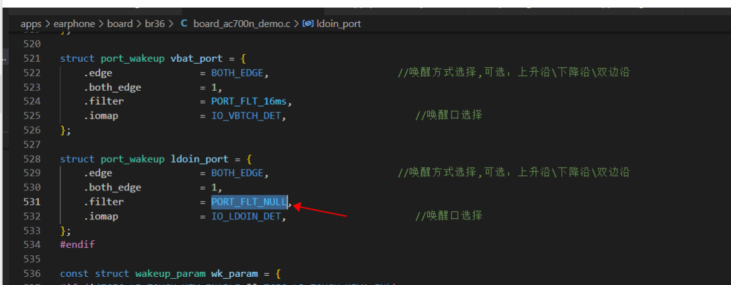Click 'BOTH_EDGE' on line 522

coord(238,73)
